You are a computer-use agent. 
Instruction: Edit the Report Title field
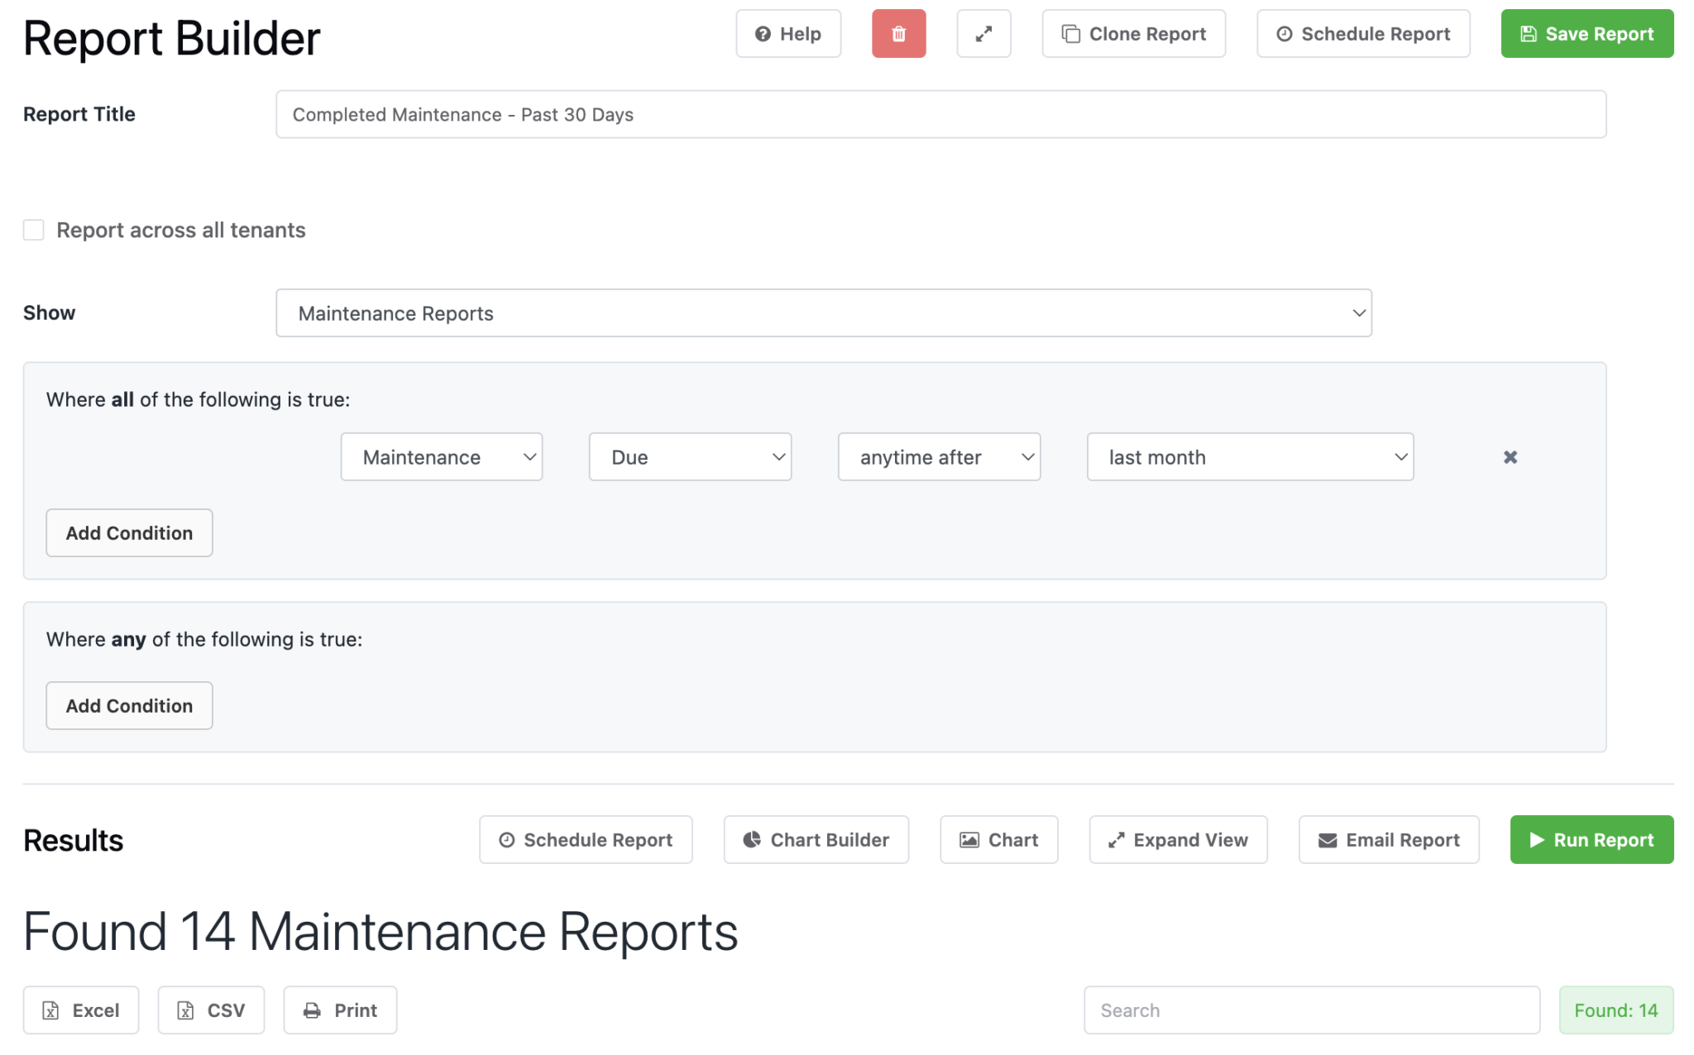tap(940, 114)
